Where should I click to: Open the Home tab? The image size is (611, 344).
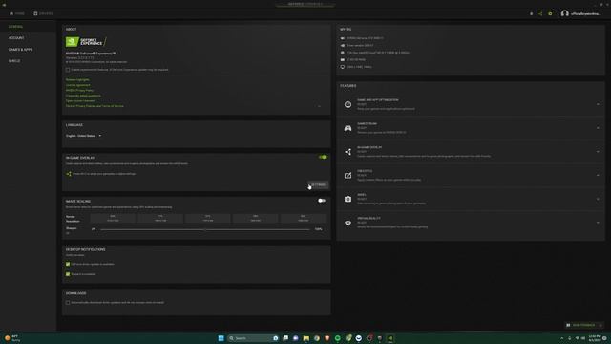coord(17,13)
